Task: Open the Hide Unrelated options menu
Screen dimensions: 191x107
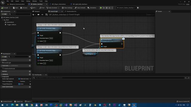Action: (59, 8)
